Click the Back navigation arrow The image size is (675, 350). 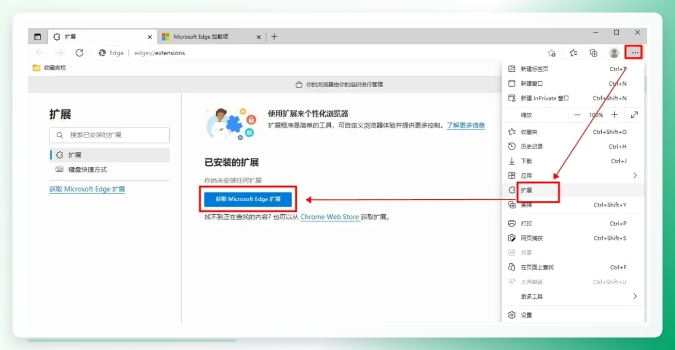click(39, 53)
